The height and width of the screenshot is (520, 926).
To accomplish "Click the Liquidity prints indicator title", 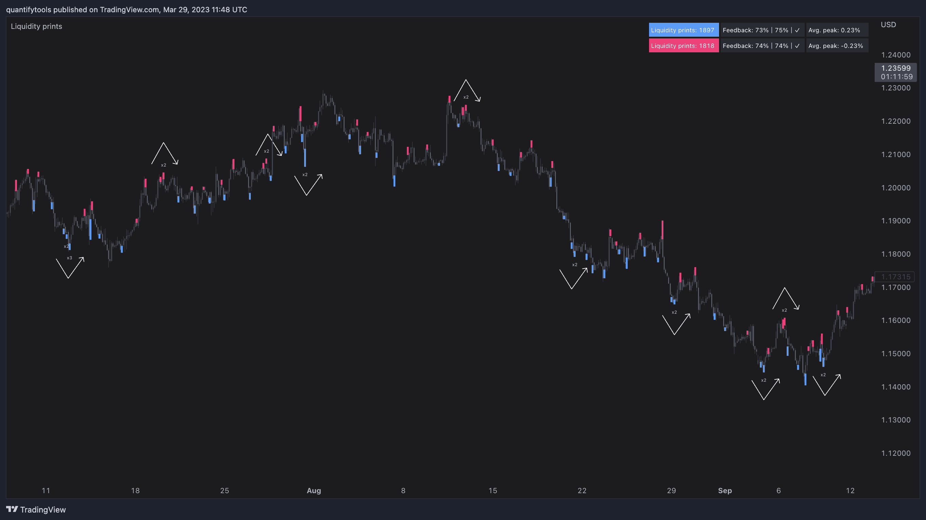I will [36, 26].
